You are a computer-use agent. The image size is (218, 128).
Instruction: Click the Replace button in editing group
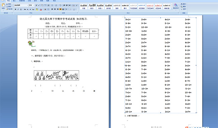(183, 6)
